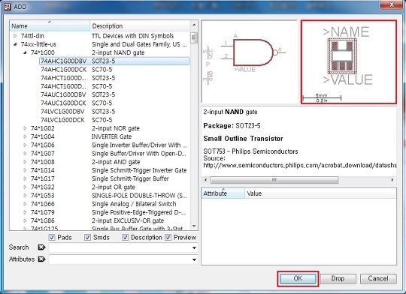Image resolution: width=406 pixels, height=294 pixels.
Task: Click the library list scroll down arrow
Action: 194,226
